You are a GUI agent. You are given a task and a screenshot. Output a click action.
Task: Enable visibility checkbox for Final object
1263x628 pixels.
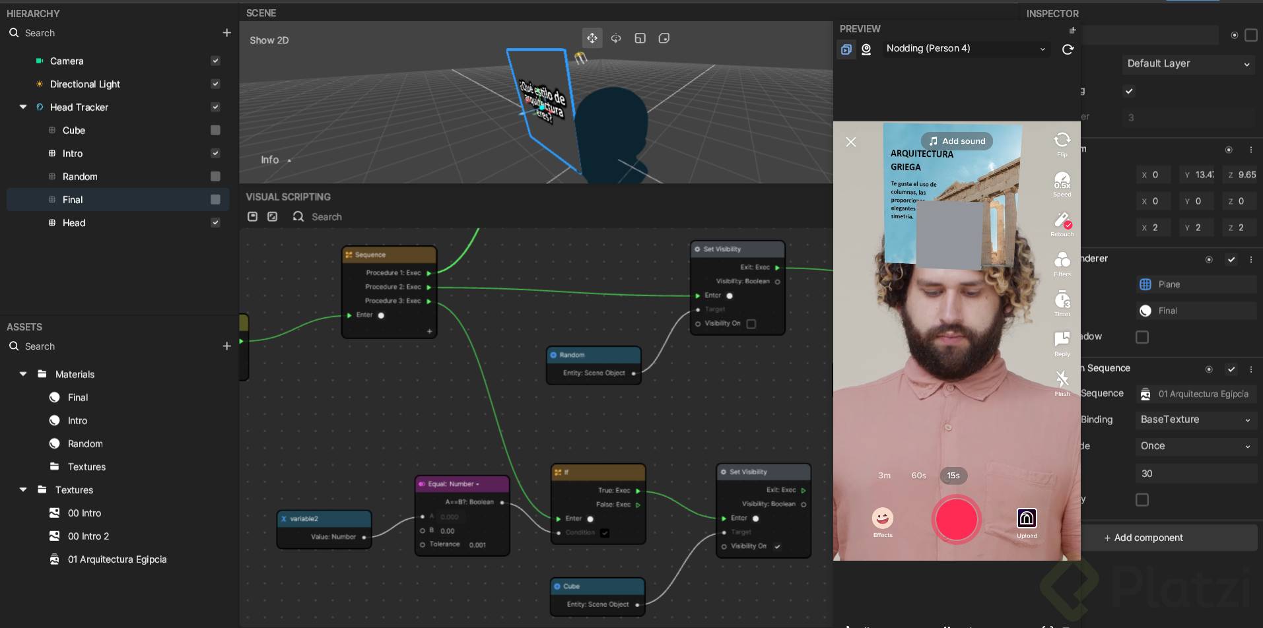coord(215,200)
